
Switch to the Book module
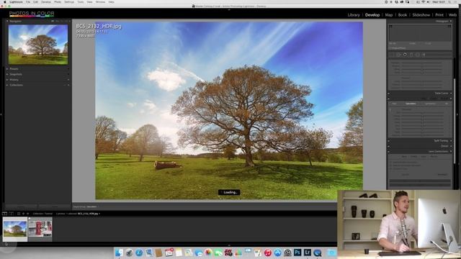point(403,14)
